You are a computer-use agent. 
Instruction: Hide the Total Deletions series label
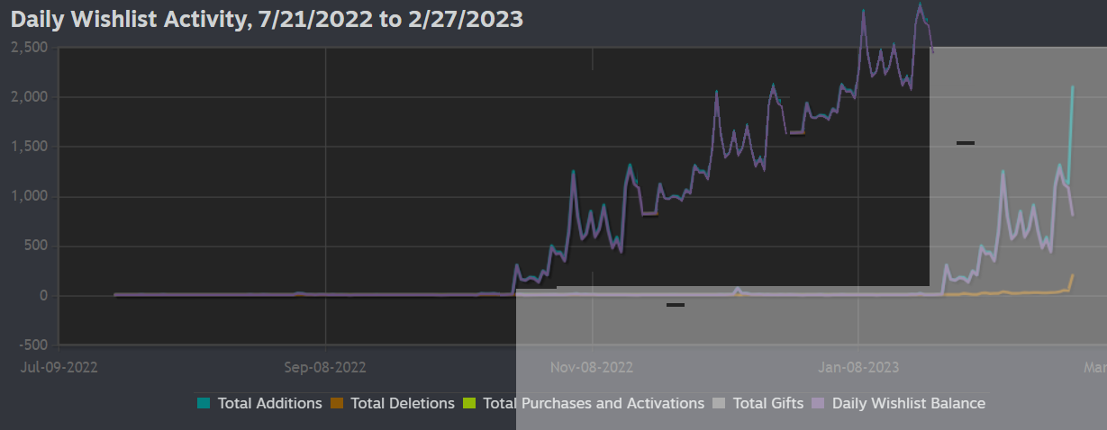(403, 404)
